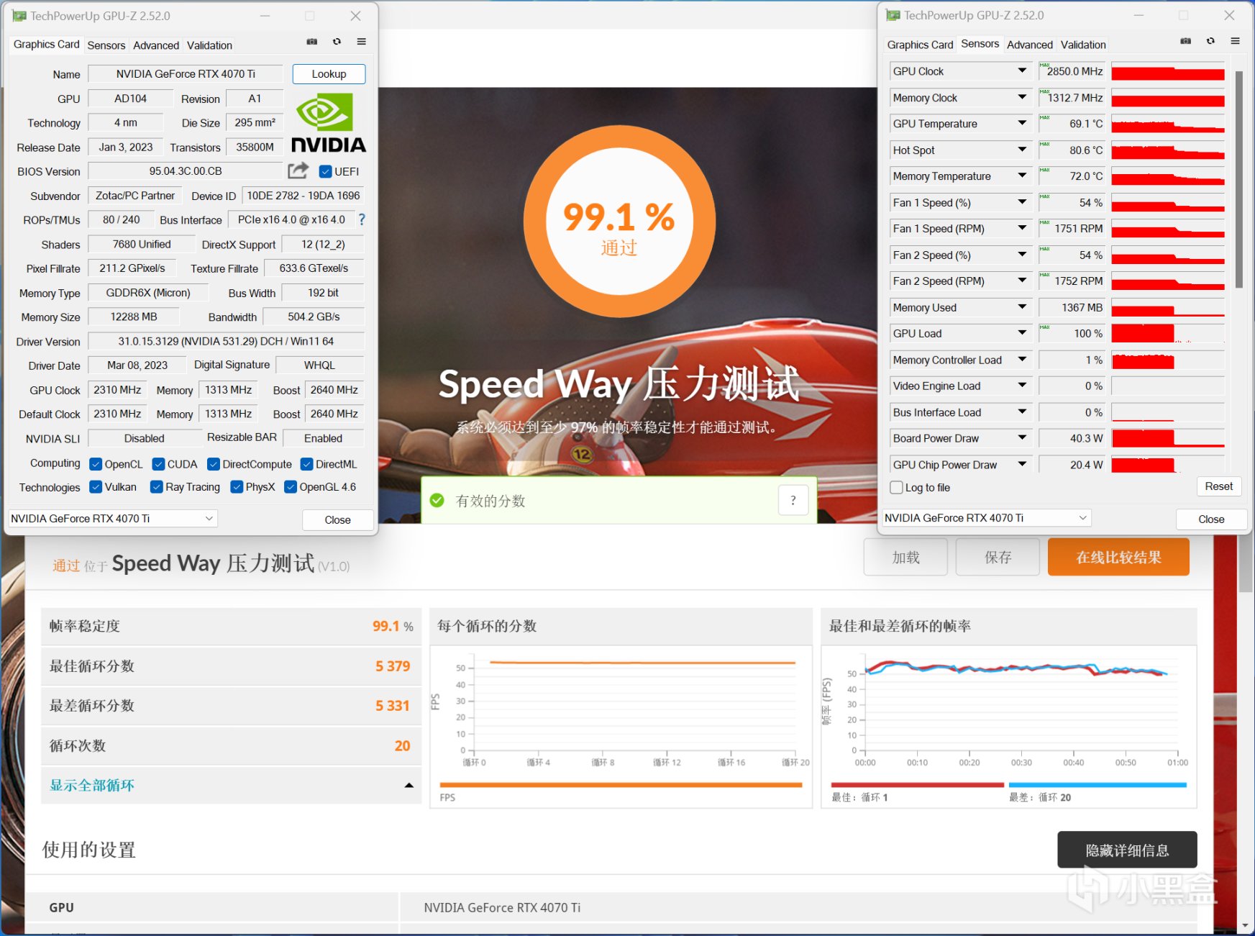Click the orange 在线比较结果 button
This screenshot has height=936, width=1255.
point(1118,558)
